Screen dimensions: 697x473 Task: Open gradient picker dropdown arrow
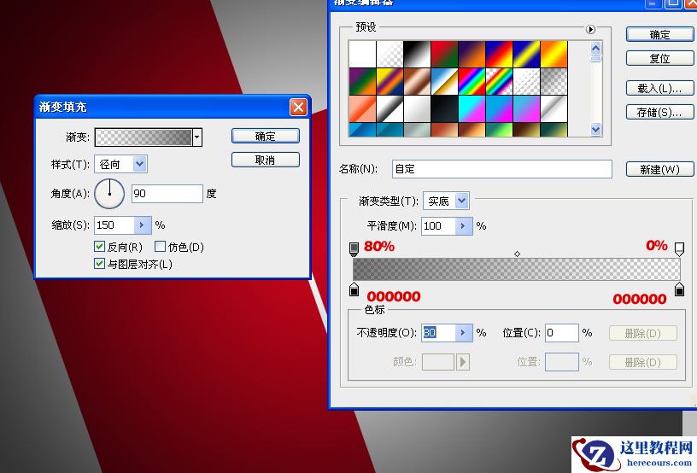(197, 137)
